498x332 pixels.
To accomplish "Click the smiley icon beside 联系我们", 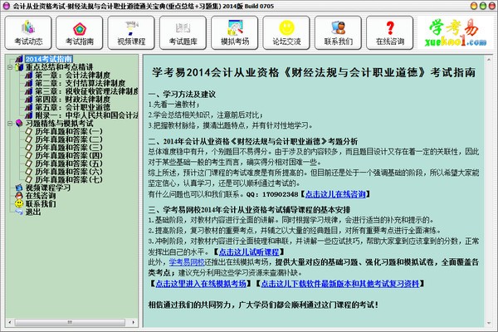I will 19,203.
